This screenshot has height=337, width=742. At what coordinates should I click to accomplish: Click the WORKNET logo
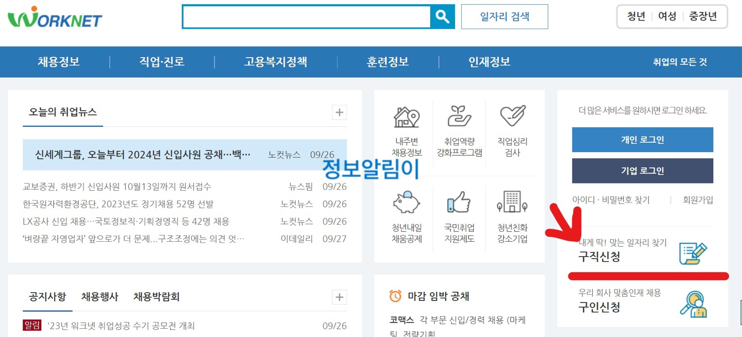[x=54, y=17]
